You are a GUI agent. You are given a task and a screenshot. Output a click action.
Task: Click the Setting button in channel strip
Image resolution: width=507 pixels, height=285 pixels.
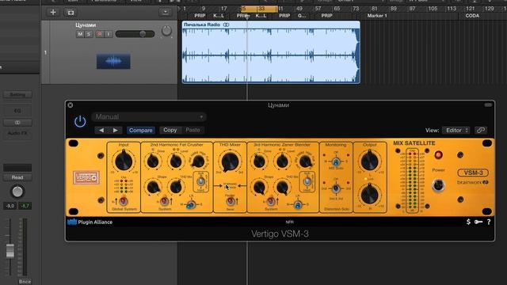pyautogui.click(x=17, y=95)
